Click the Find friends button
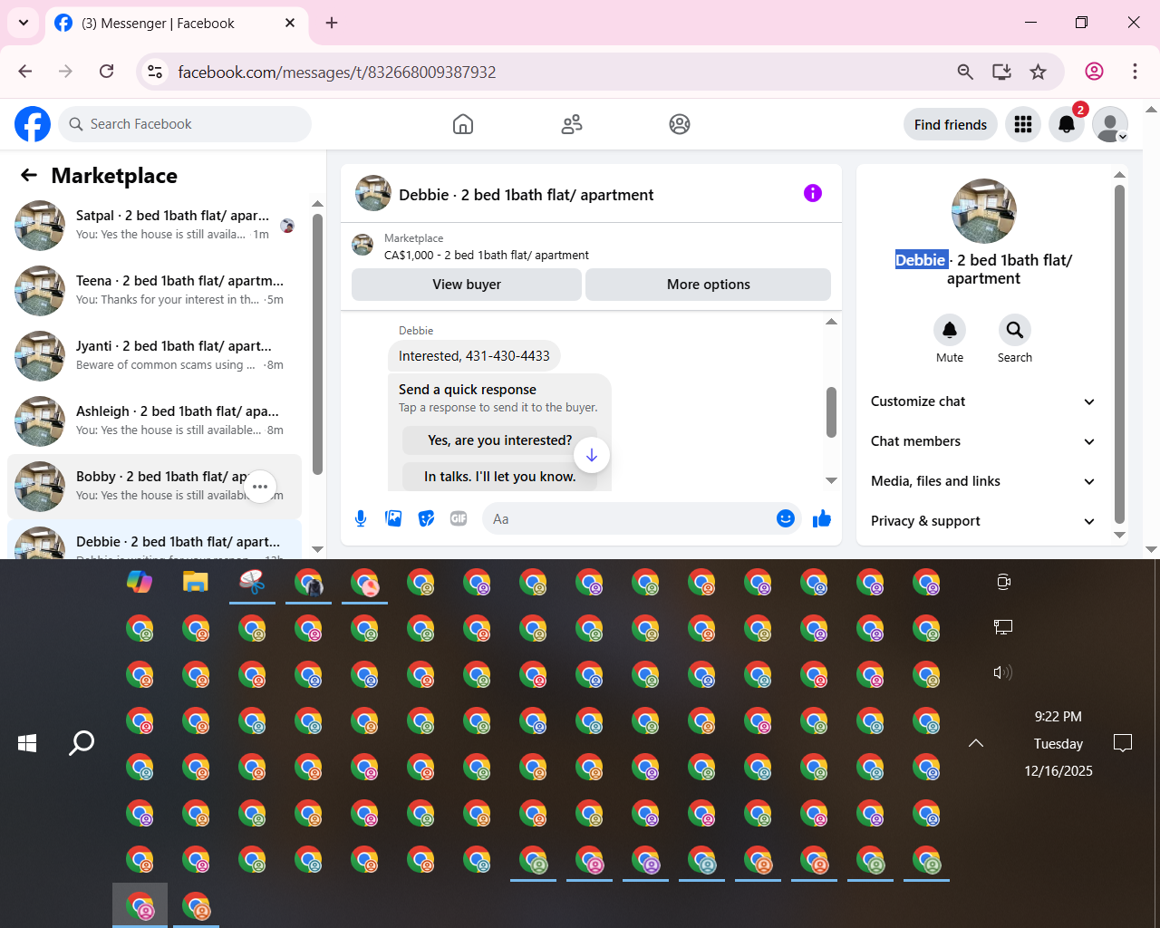Image resolution: width=1160 pixels, height=928 pixels. pos(951,124)
